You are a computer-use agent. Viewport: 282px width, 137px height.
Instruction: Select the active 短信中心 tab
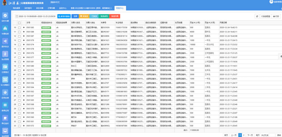(120, 8)
